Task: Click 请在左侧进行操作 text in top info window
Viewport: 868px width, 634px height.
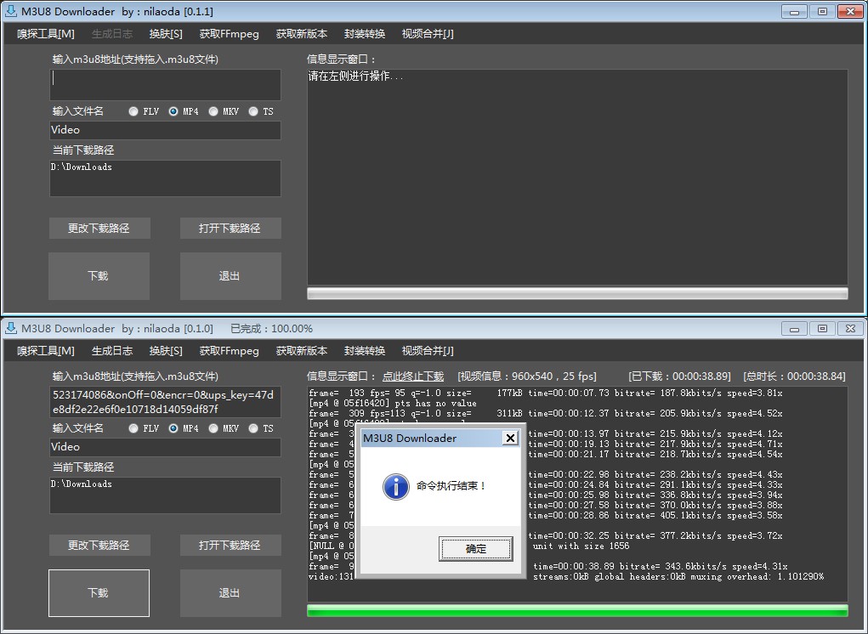Action: coord(355,76)
